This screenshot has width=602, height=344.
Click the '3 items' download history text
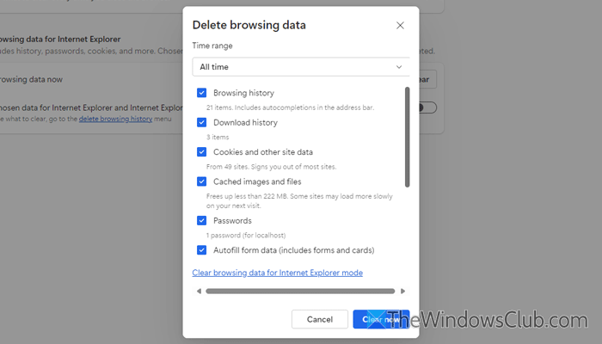[218, 138]
